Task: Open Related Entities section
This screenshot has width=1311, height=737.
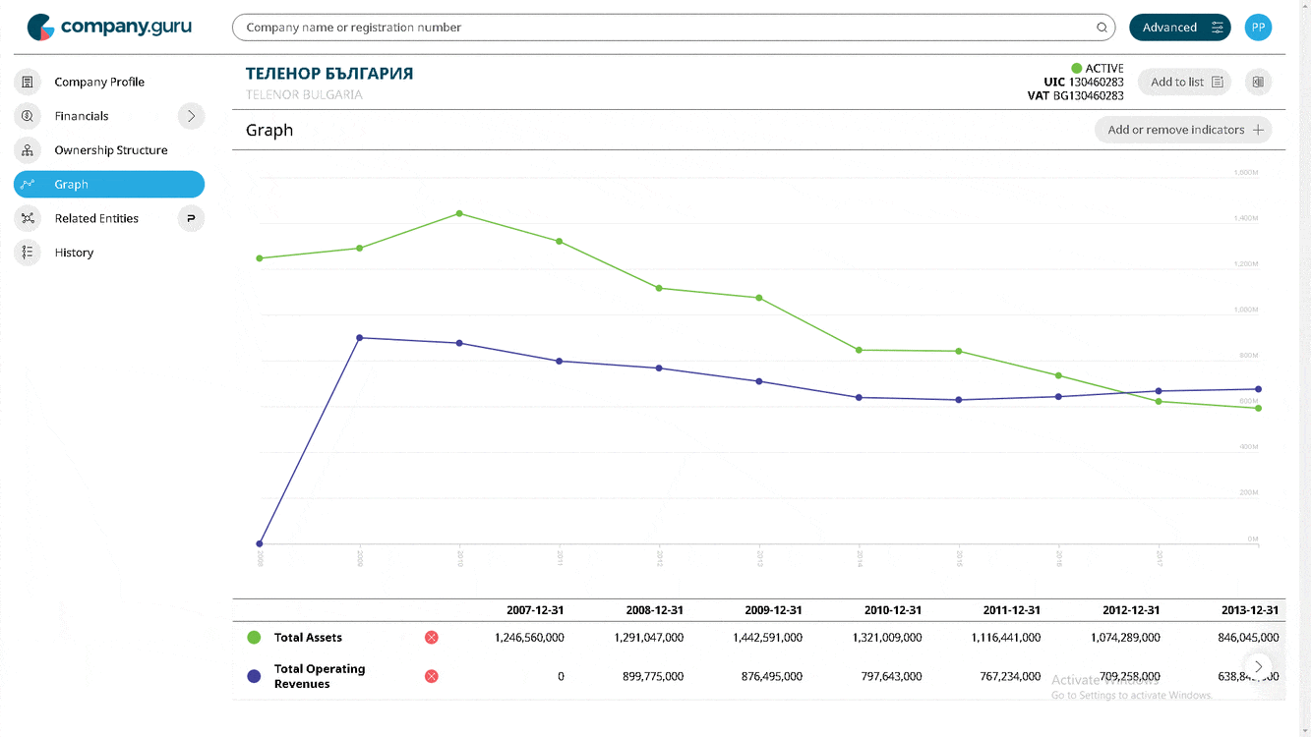Action: (x=96, y=218)
